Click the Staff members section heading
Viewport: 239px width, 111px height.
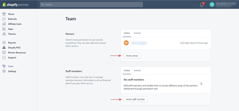74,71
